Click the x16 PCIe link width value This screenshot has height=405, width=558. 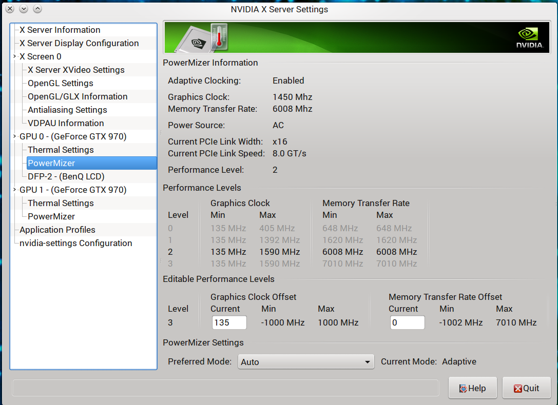[280, 141]
